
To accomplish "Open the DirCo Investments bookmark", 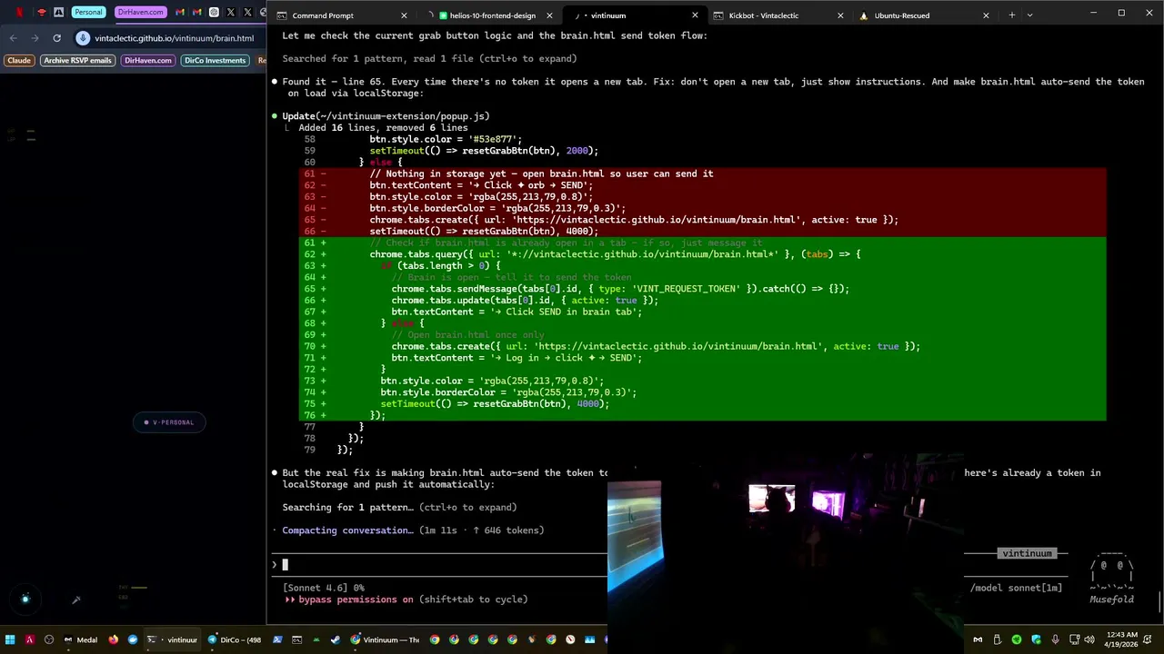I will [x=215, y=60].
